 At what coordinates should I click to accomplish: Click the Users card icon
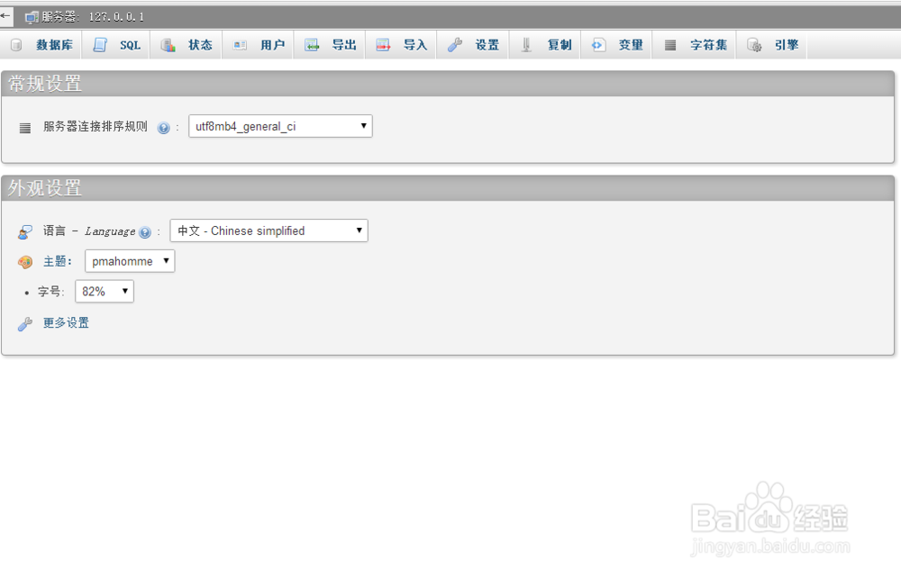coord(240,45)
